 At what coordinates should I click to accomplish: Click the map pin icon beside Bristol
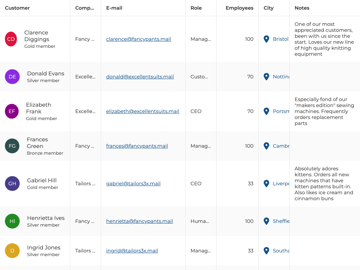click(x=266, y=39)
